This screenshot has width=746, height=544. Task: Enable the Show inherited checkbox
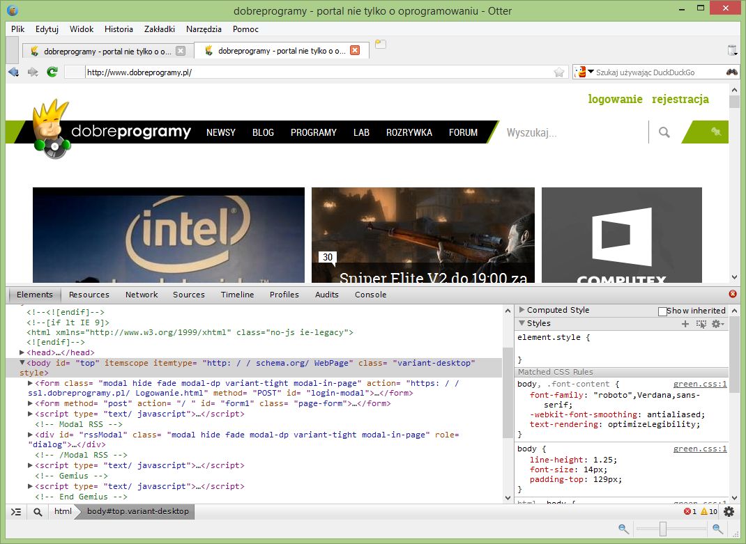[x=662, y=311]
